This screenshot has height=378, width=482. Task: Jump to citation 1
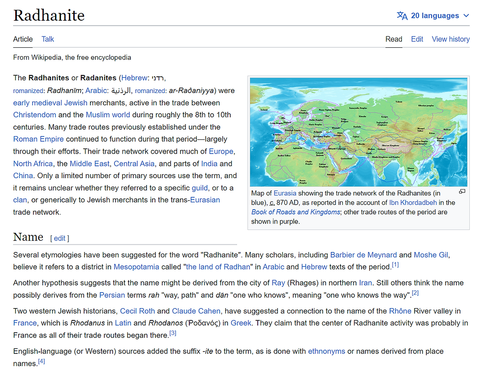[395, 264]
